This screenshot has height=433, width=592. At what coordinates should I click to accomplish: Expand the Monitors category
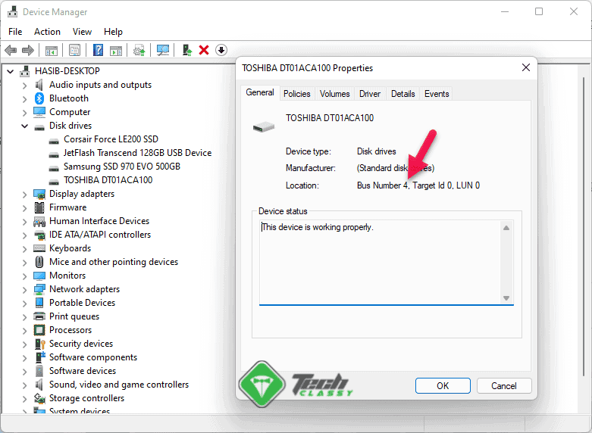click(x=24, y=276)
